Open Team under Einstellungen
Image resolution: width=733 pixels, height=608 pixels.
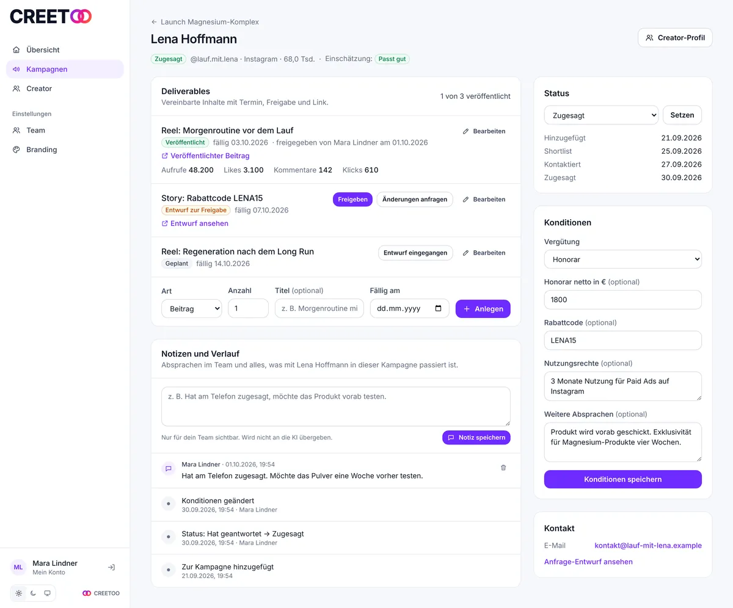(x=65, y=130)
